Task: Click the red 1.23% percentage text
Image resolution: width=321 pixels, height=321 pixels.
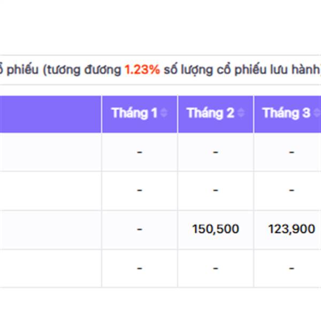Action: tap(142, 70)
